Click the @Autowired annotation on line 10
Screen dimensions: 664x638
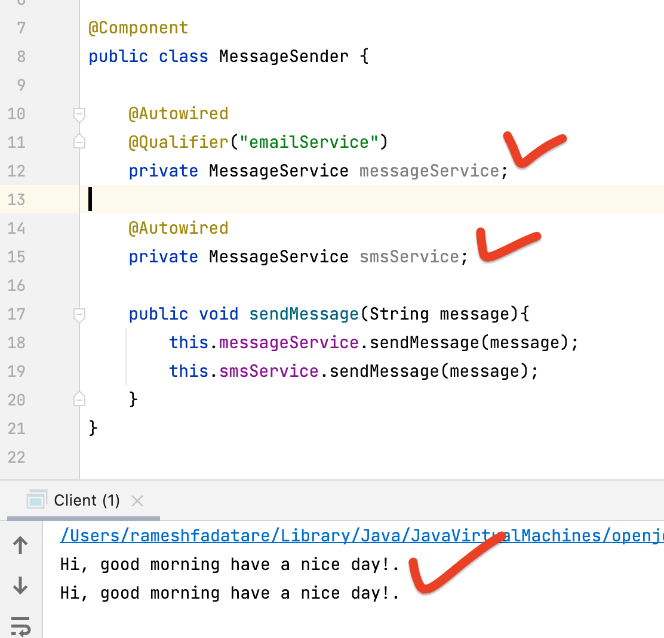179,114
